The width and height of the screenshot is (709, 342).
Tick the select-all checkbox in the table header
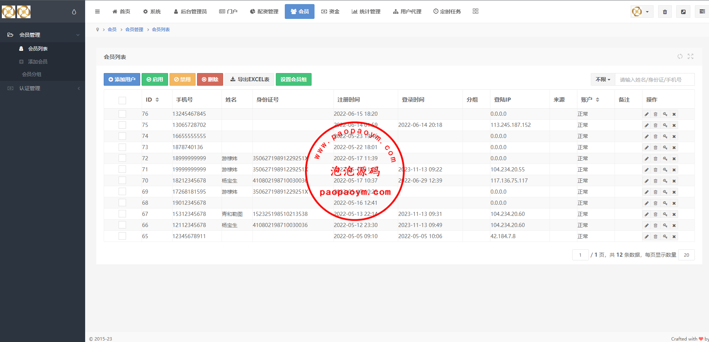pyautogui.click(x=122, y=100)
